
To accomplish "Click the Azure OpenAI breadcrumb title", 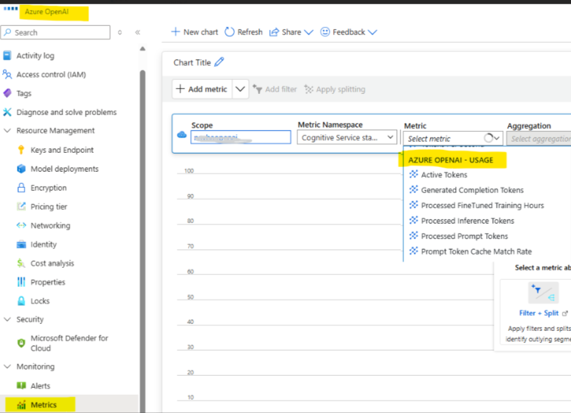I will tap(46, 12).
